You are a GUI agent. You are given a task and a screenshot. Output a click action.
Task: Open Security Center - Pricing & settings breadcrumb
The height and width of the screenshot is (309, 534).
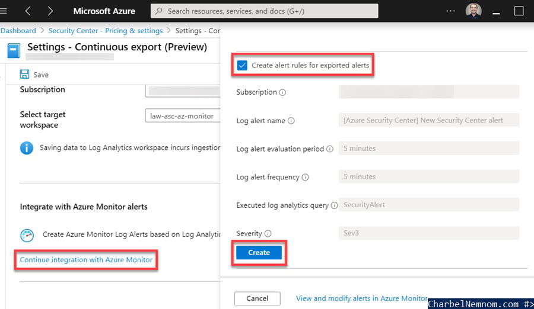click(106, 31)
